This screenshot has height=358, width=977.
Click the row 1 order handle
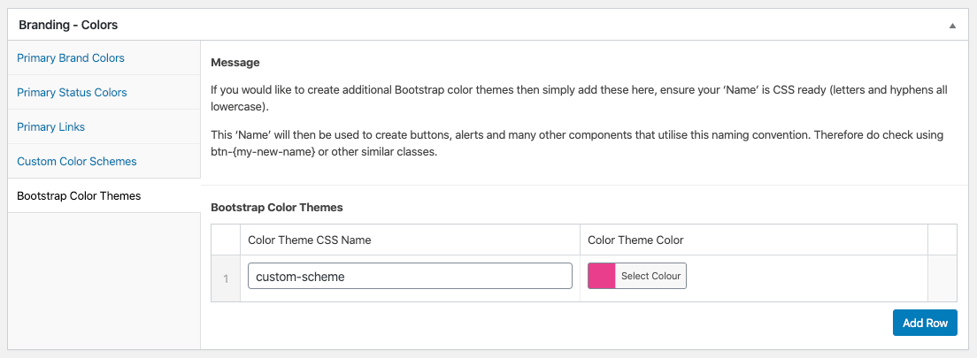pyautogui.click(x=226, y=278)
